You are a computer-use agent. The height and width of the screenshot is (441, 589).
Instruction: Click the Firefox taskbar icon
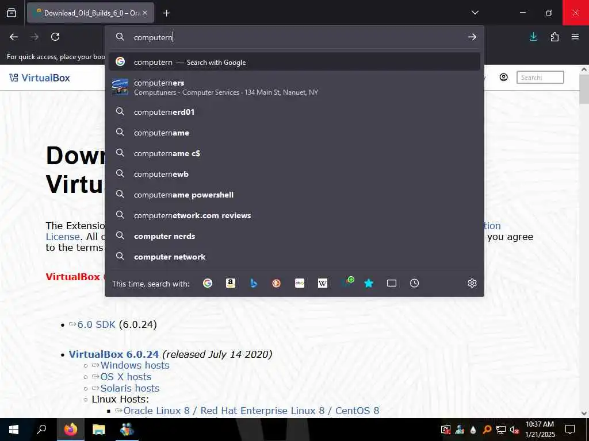[x=70, y=430]
